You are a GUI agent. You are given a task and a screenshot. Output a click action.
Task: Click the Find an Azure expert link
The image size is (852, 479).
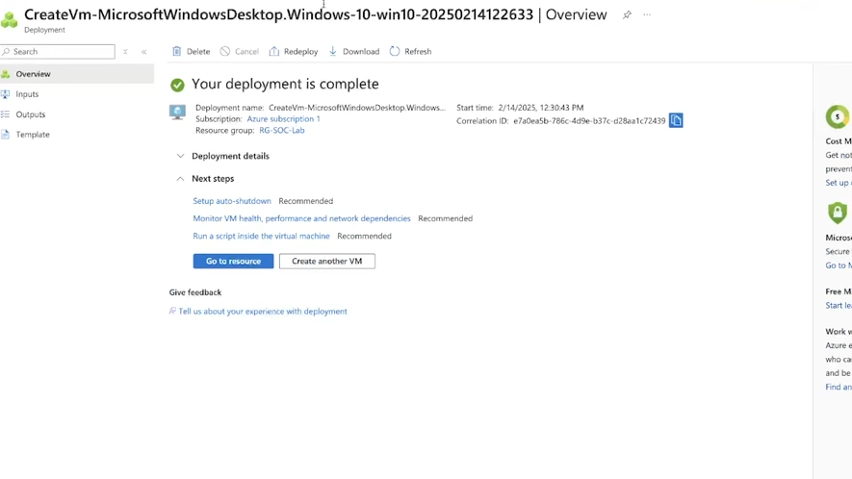[838, 388]
